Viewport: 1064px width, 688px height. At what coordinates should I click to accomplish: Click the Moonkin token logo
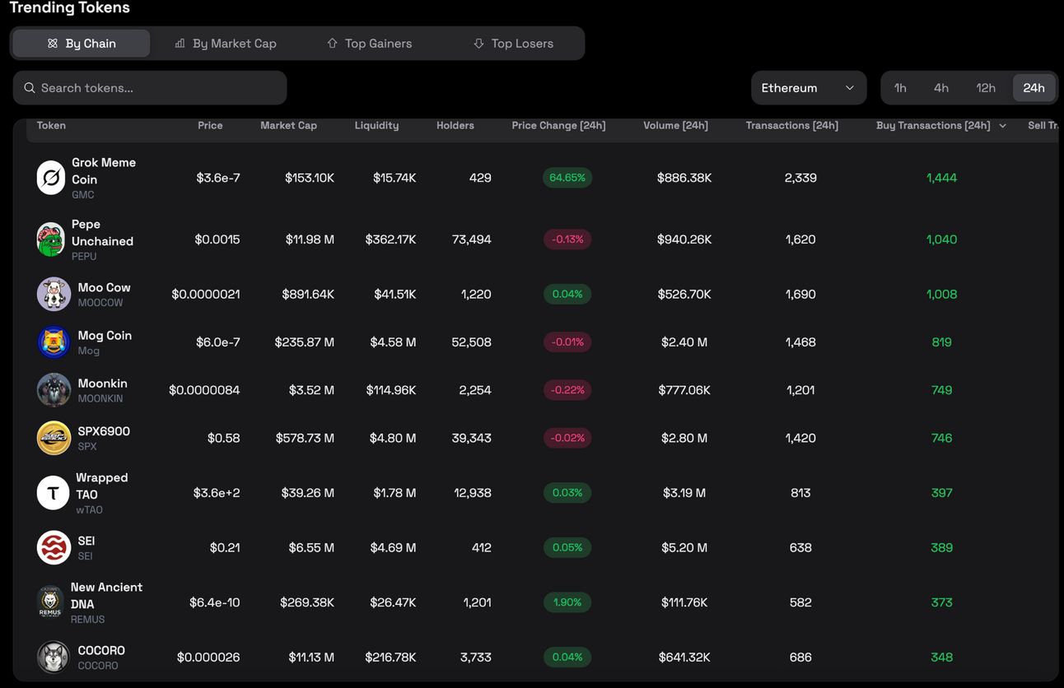(54, 390)
